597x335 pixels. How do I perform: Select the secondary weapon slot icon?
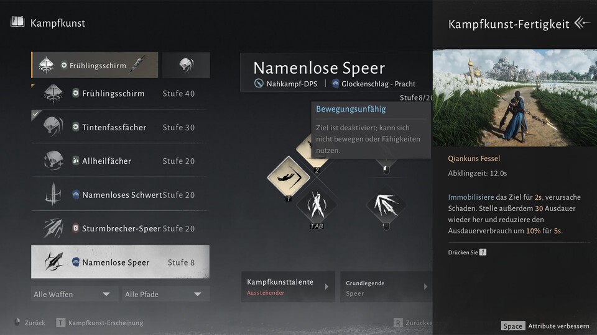(185, 65)
